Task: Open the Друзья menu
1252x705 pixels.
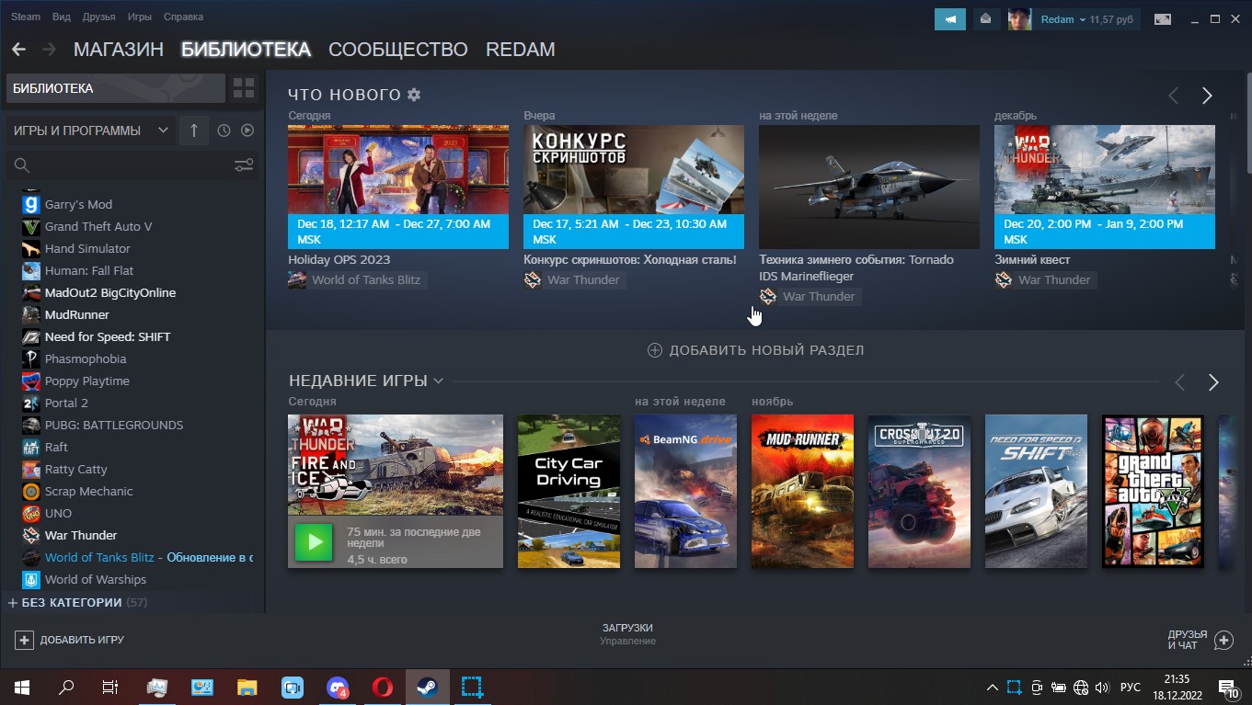Action: click(99, 17)
